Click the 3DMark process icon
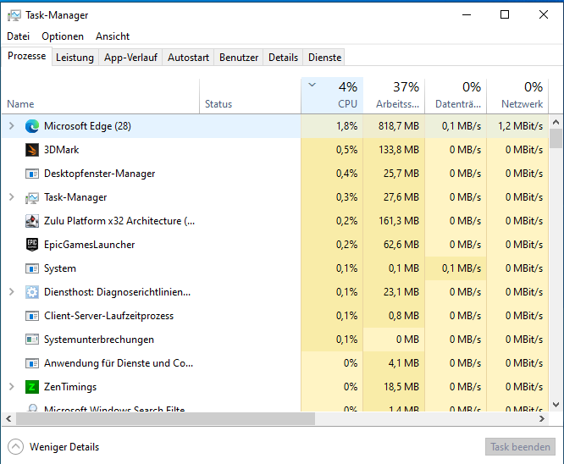The image size is (564, 464). [x=32, y=150]
